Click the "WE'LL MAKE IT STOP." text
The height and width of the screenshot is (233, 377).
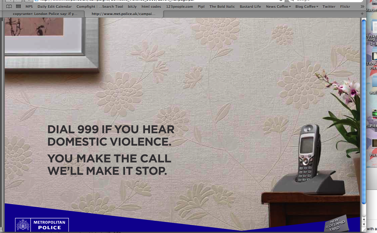coord(107,171)
